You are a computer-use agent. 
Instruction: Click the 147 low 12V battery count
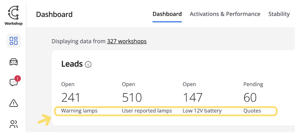(193, 98)
